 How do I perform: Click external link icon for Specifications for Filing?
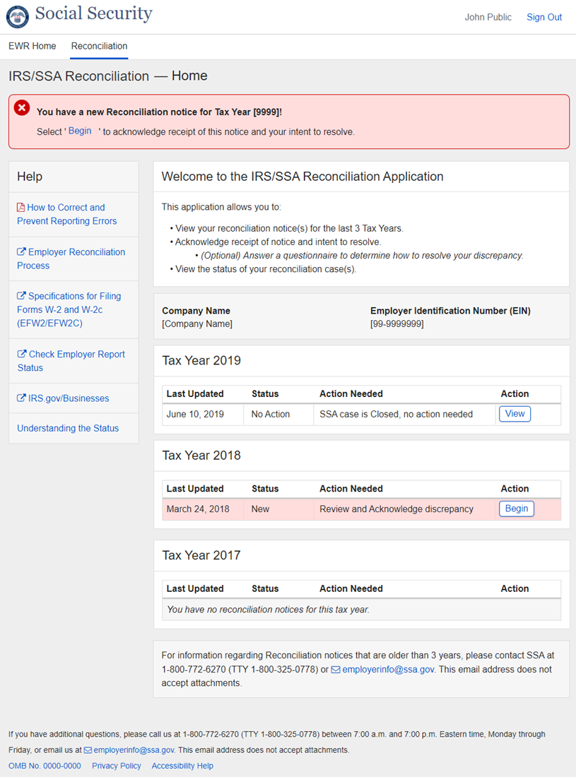coord(21,297)
